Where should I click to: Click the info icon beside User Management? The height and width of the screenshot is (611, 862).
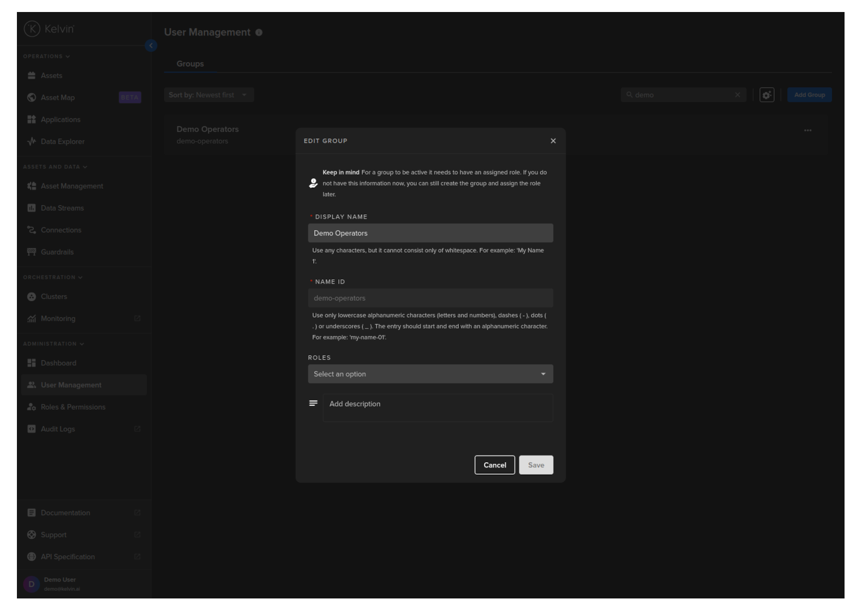259,33
